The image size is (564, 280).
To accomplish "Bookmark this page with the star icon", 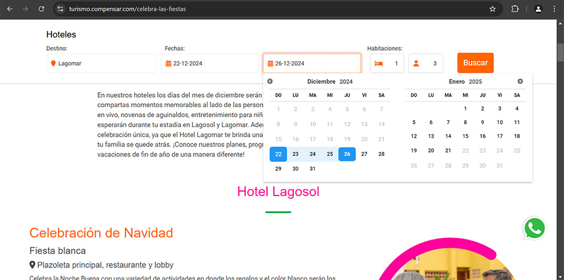I will coord(493,9).
